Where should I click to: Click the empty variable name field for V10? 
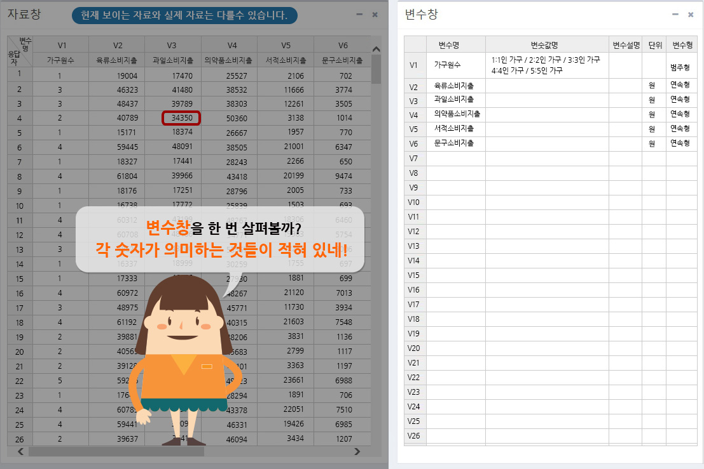456,202
